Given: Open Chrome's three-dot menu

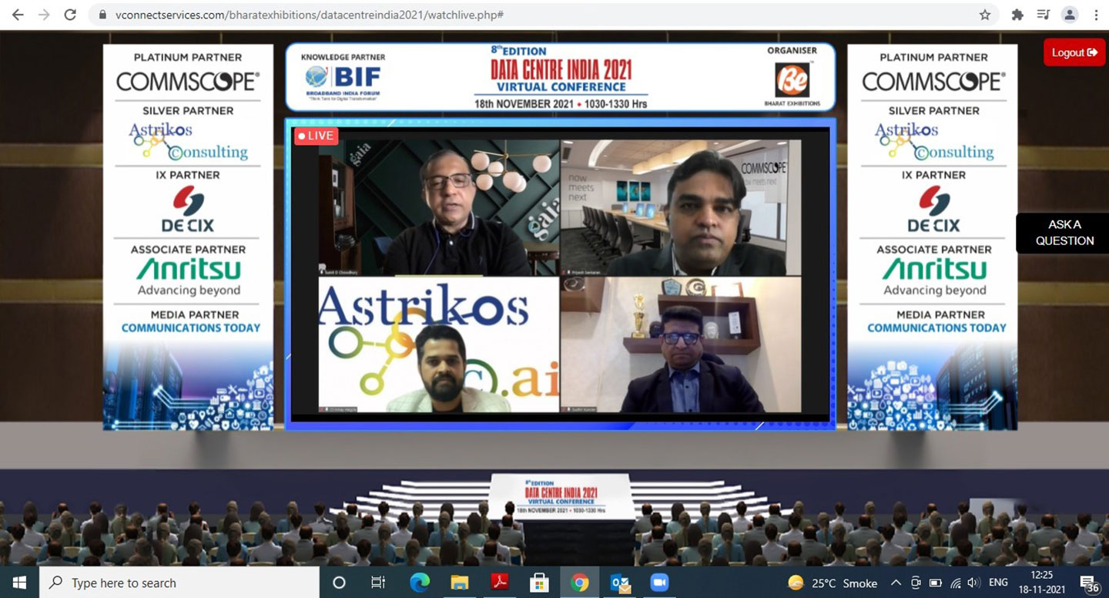Looking at the screenshot, I should click(x=1096, y=15).
